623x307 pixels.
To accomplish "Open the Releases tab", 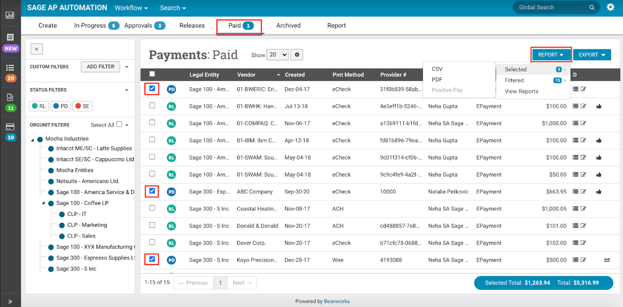I will [192, 26].
